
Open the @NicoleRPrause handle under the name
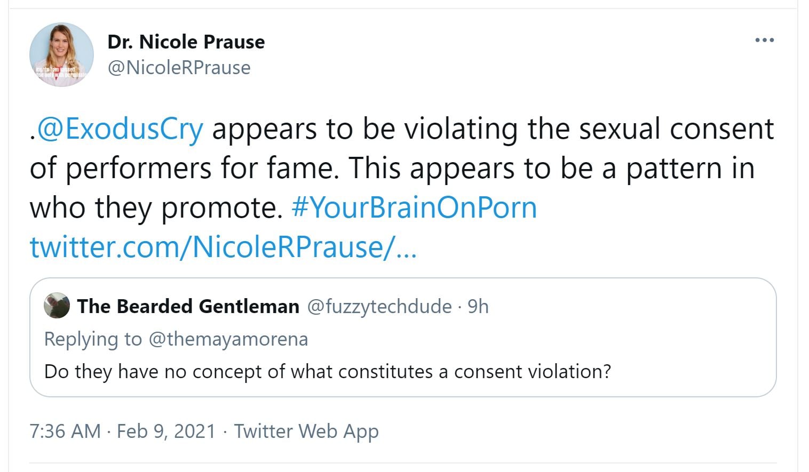(x=179, y=68)
